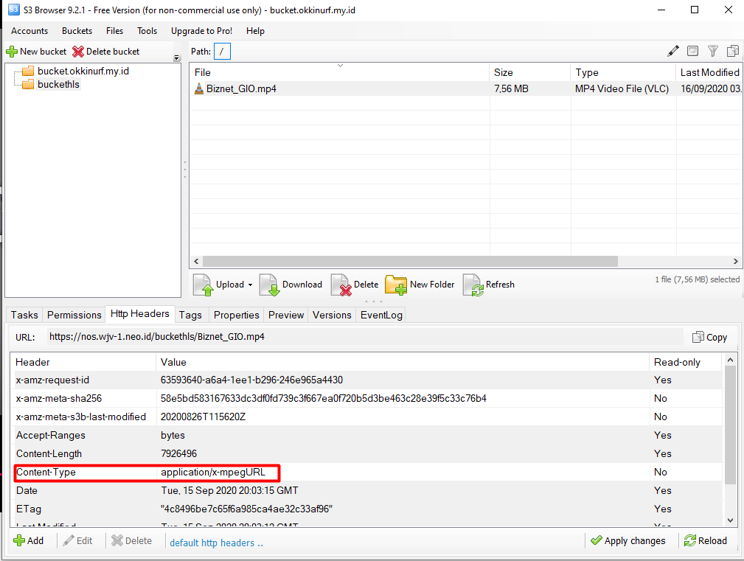Select the Content-Length header row
The height and width of the screenshot is (561, 744).
[x=366, y=454]
